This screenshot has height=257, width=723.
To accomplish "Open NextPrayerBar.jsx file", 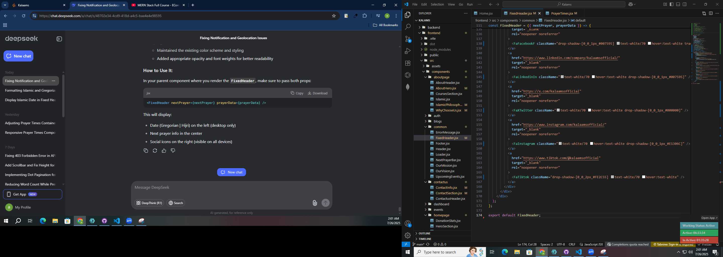I will tap(448, 160).
